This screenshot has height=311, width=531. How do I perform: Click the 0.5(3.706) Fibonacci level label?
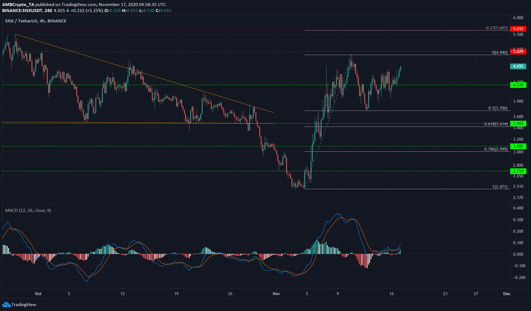498,108
